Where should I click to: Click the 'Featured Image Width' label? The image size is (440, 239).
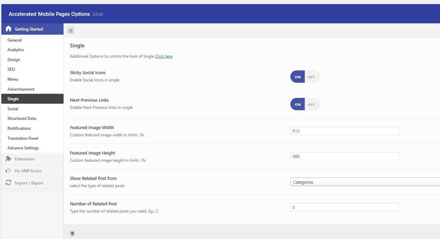pyautogui.click(x=92, y=128)
